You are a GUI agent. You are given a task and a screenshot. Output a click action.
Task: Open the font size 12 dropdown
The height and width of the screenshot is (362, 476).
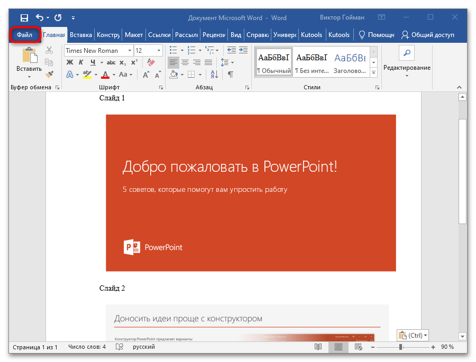(x=159, y=51)
